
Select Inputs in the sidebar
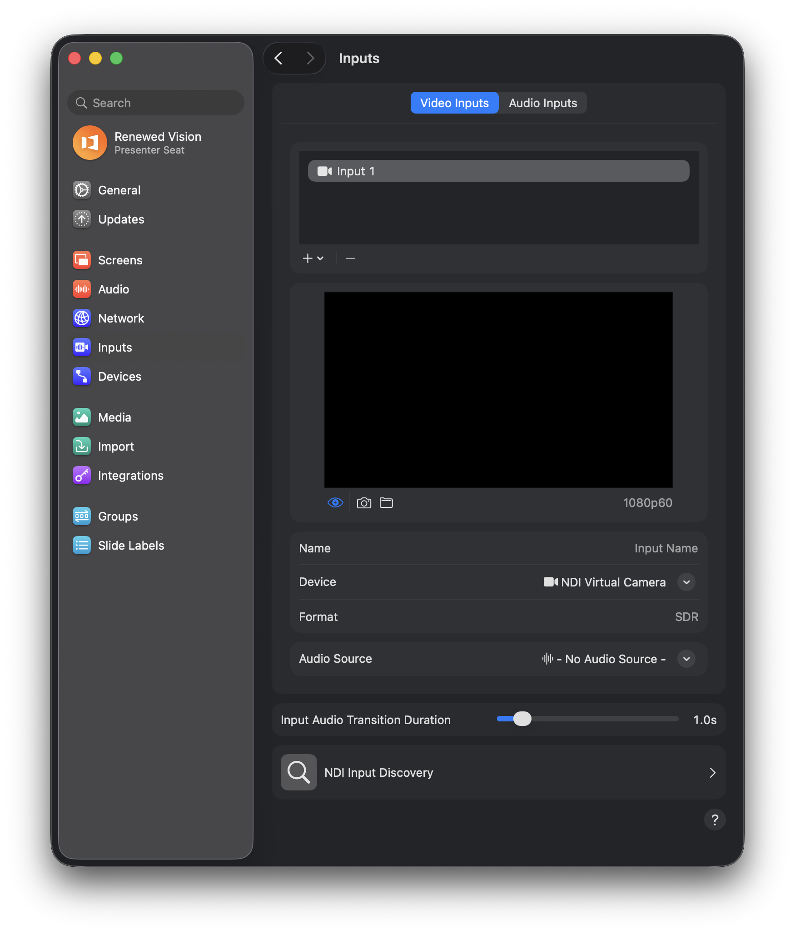click(156, 348)
